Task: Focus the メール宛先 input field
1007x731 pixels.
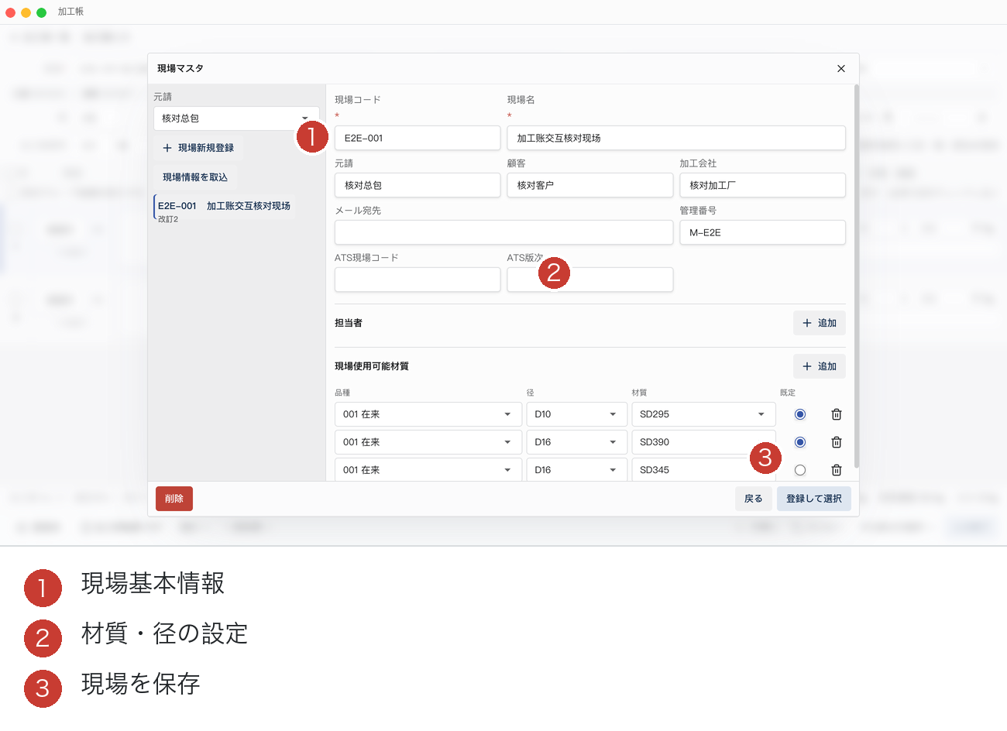Action: [503, 232]
